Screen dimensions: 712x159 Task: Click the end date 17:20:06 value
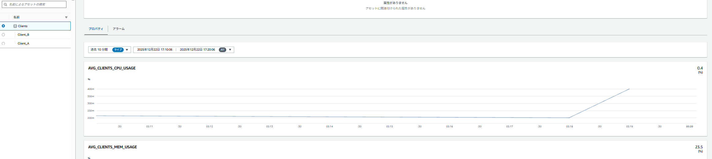tap(197, 50)
